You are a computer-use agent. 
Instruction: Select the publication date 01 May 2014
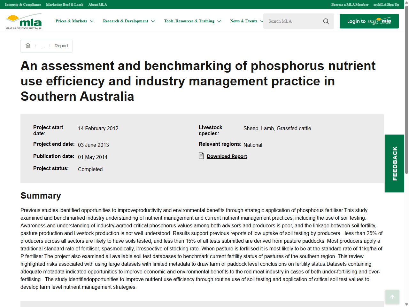tap(93, 157)
